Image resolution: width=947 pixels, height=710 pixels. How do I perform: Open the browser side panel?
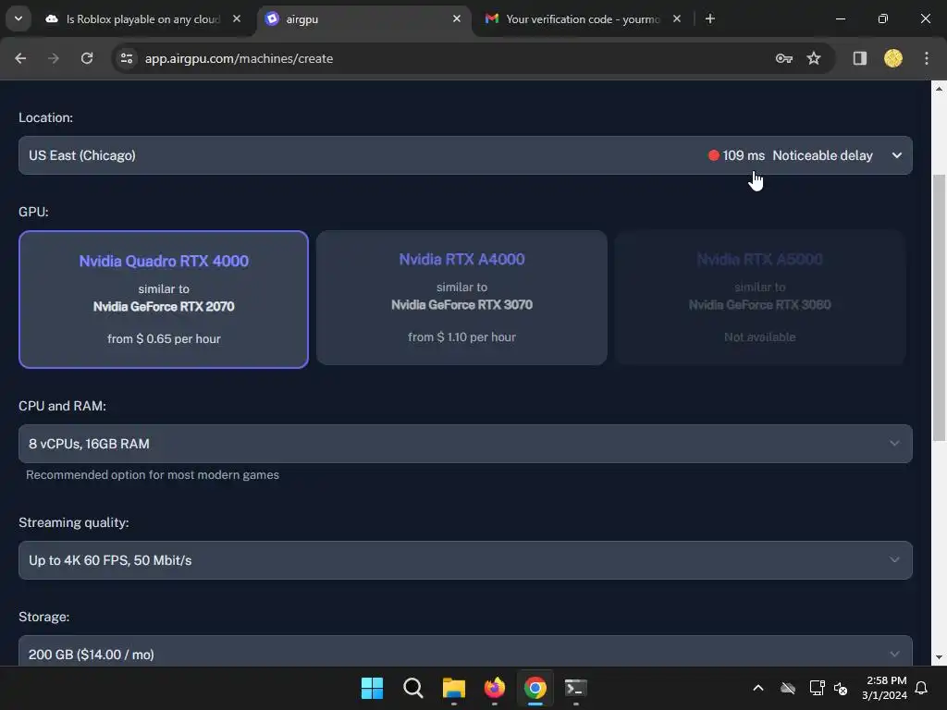click(859, 58)
